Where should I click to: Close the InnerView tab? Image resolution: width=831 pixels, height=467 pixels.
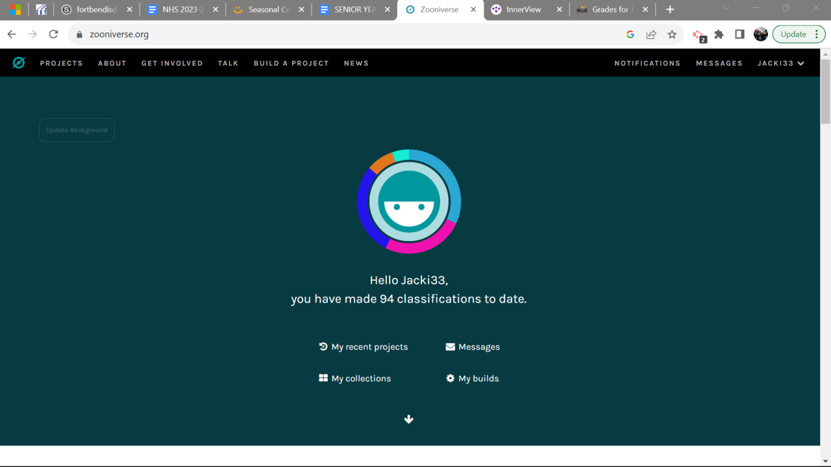[559, 10]
